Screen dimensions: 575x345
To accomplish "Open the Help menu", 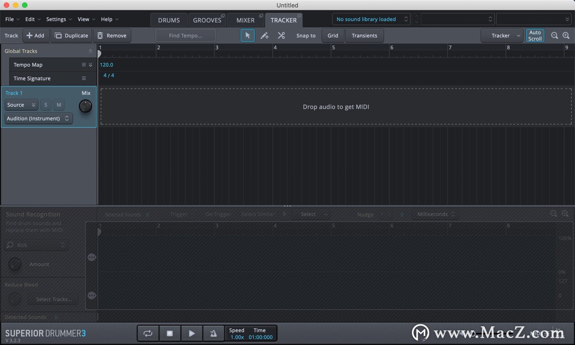I will point(110,19).
